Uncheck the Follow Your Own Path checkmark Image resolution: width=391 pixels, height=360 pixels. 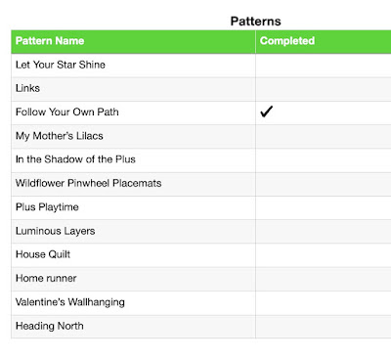coord(266,112)
